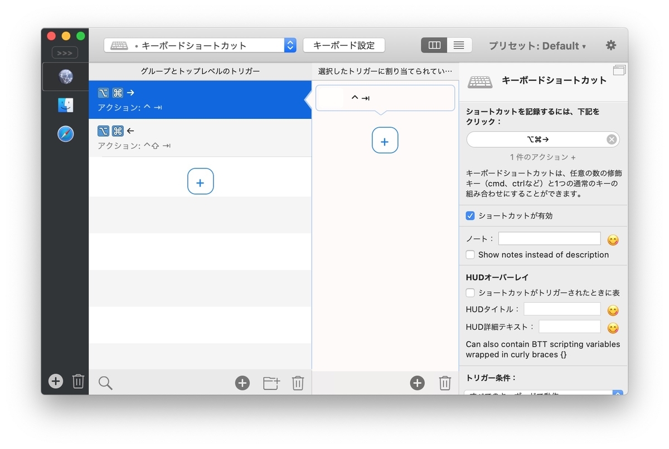Image resolution: width=669 pixels, height=449 pixels.
Task: Enable Show notes instead of description
Action: [x=471, y=254]
